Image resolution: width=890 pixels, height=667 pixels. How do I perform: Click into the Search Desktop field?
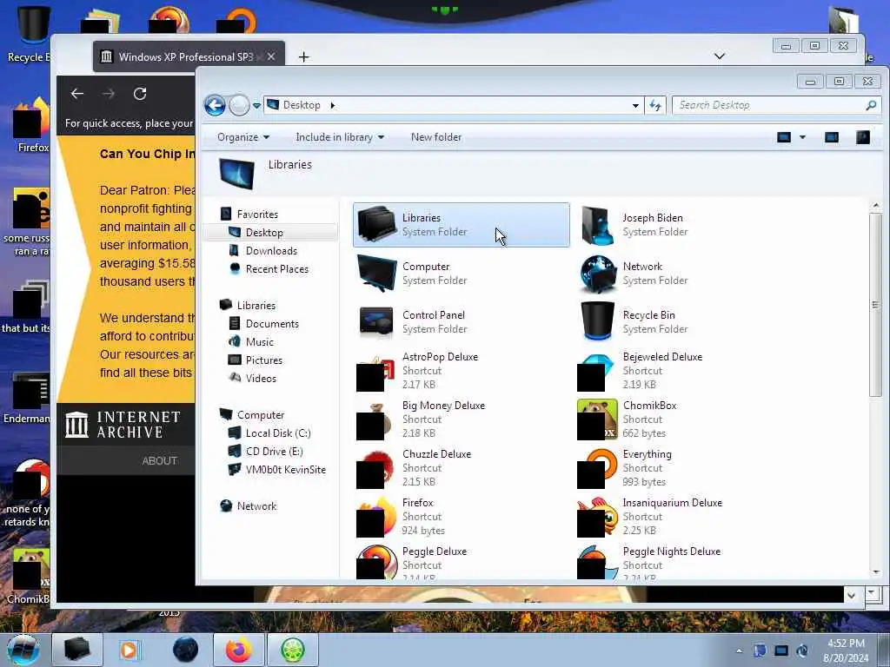point(770,105)
